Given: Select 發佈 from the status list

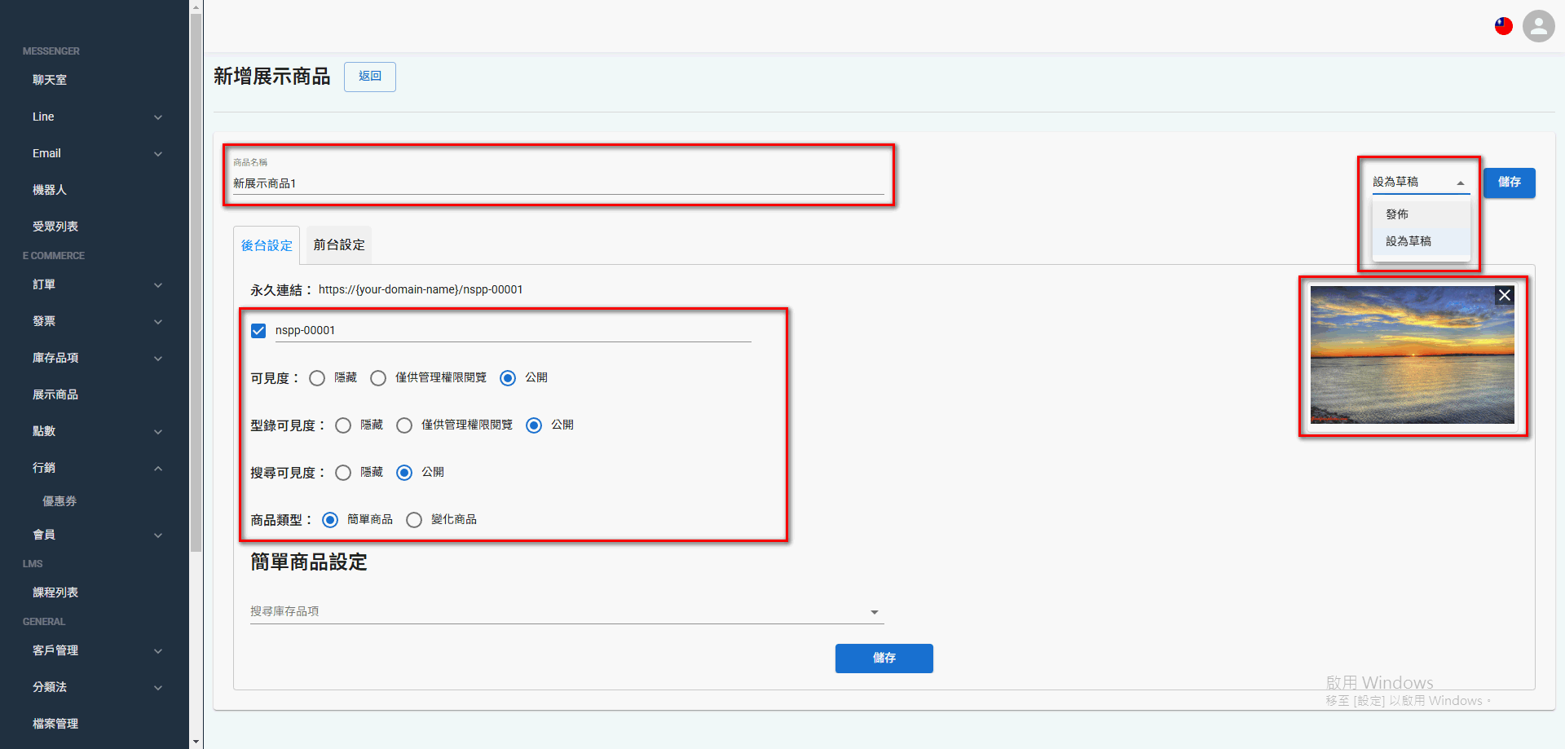Looking at the screenshot, I should pos(1421,214).
